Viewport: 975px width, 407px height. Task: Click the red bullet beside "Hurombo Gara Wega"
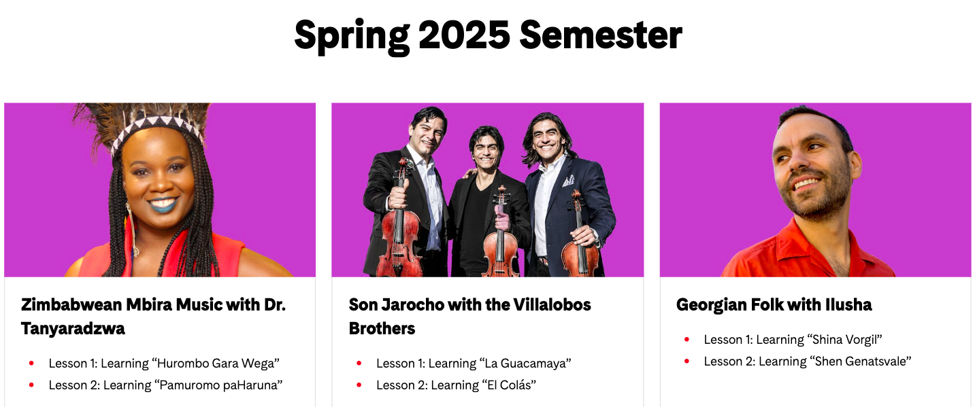tap(31, 364)
